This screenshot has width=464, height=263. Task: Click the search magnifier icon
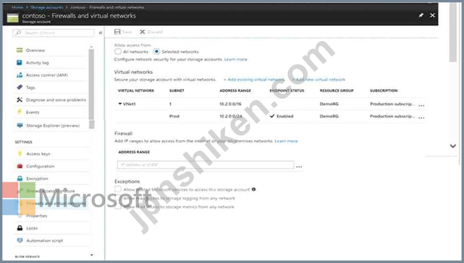[x=18, y=32]
